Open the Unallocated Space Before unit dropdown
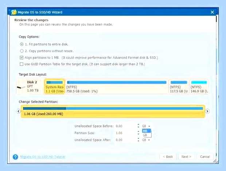 [146, 126]
